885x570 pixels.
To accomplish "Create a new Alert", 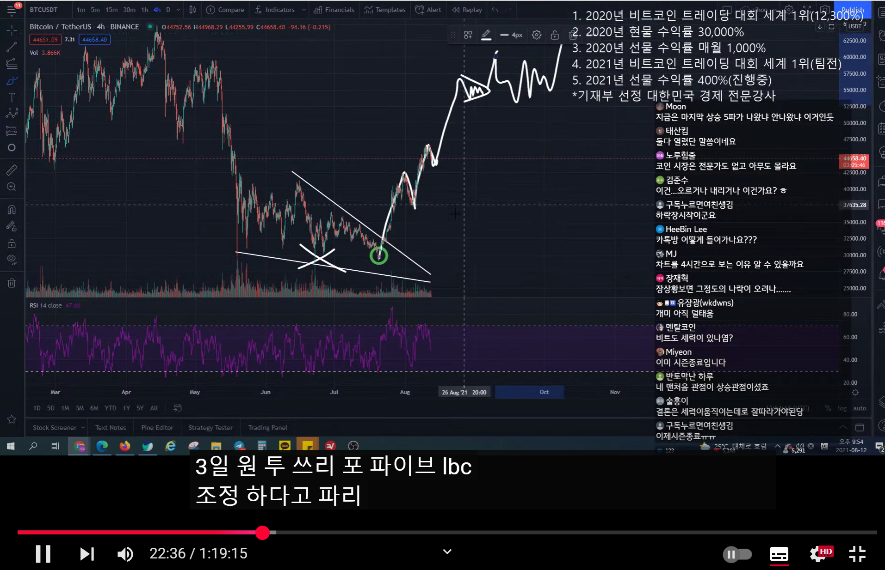I will click(428, 10).
